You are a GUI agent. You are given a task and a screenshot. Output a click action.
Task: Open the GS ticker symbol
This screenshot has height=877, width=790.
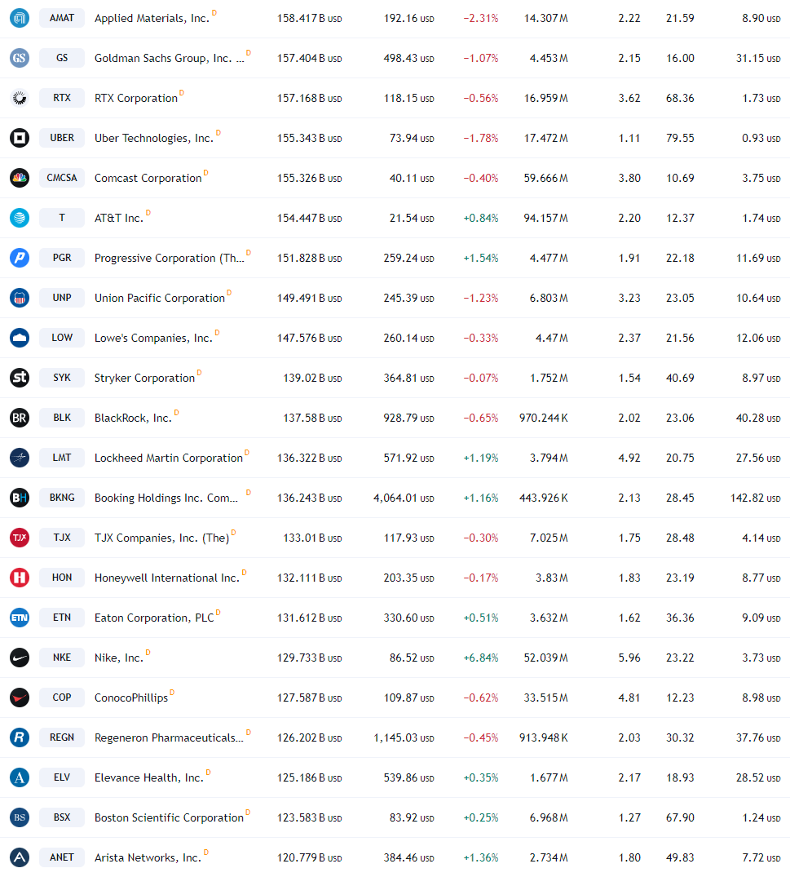click(x=62, y=58)
